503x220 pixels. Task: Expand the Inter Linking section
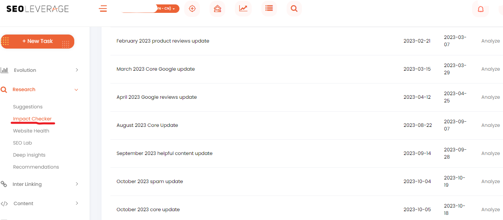(40, 184)
